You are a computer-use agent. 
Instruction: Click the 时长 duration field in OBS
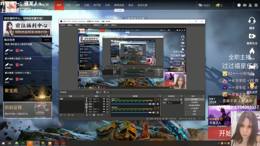click(174, 103)
